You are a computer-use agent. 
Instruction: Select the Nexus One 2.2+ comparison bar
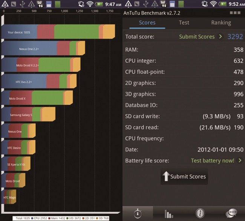(43, 49)
